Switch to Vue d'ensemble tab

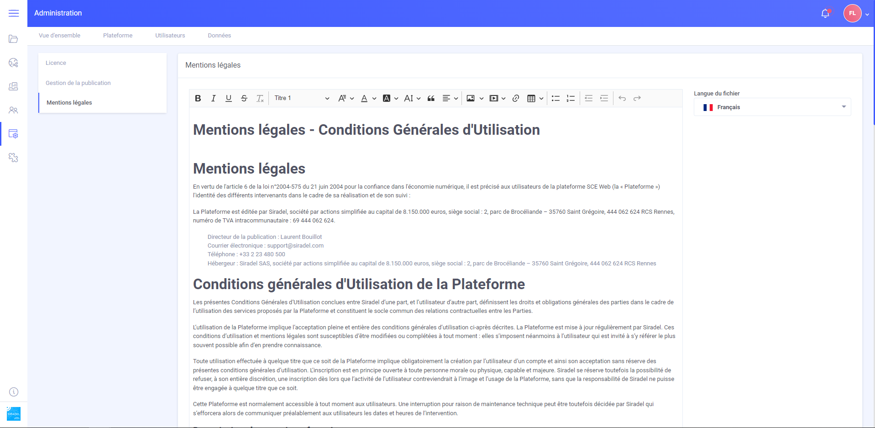(59, 36)
